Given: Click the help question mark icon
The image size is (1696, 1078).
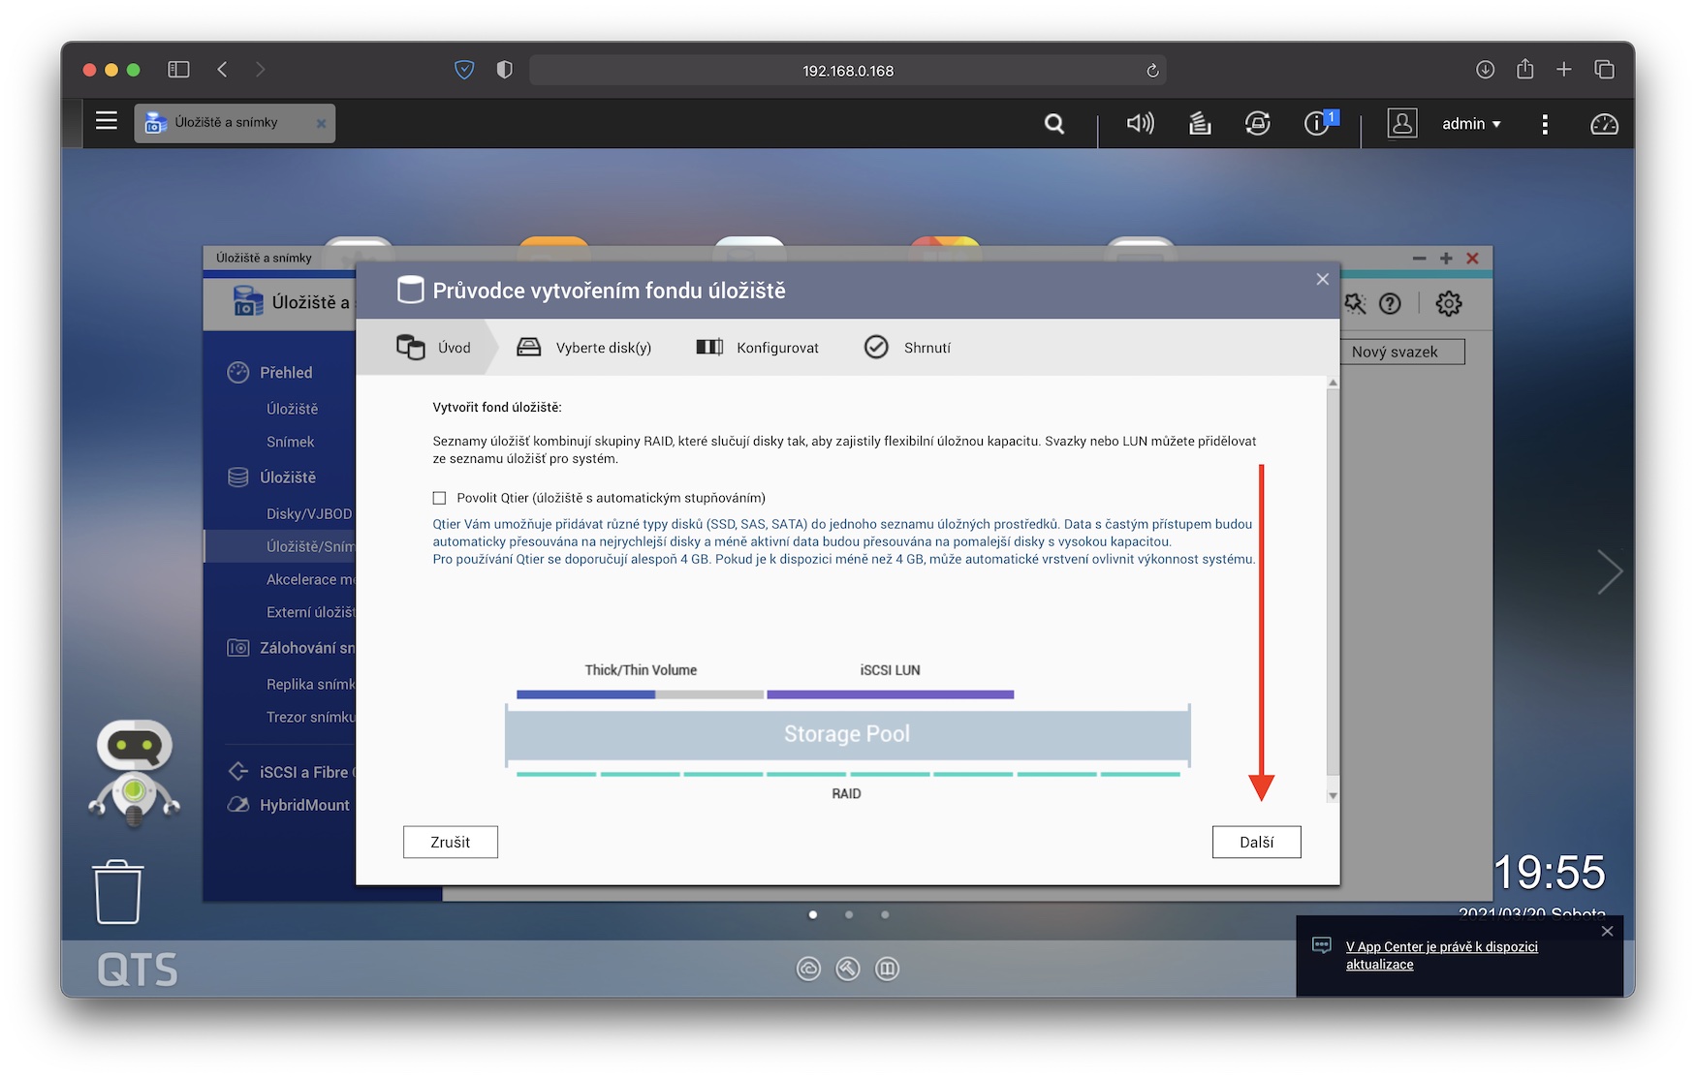Looking at the screenshot, I should pyautogui.click(x=1390, y=304).
